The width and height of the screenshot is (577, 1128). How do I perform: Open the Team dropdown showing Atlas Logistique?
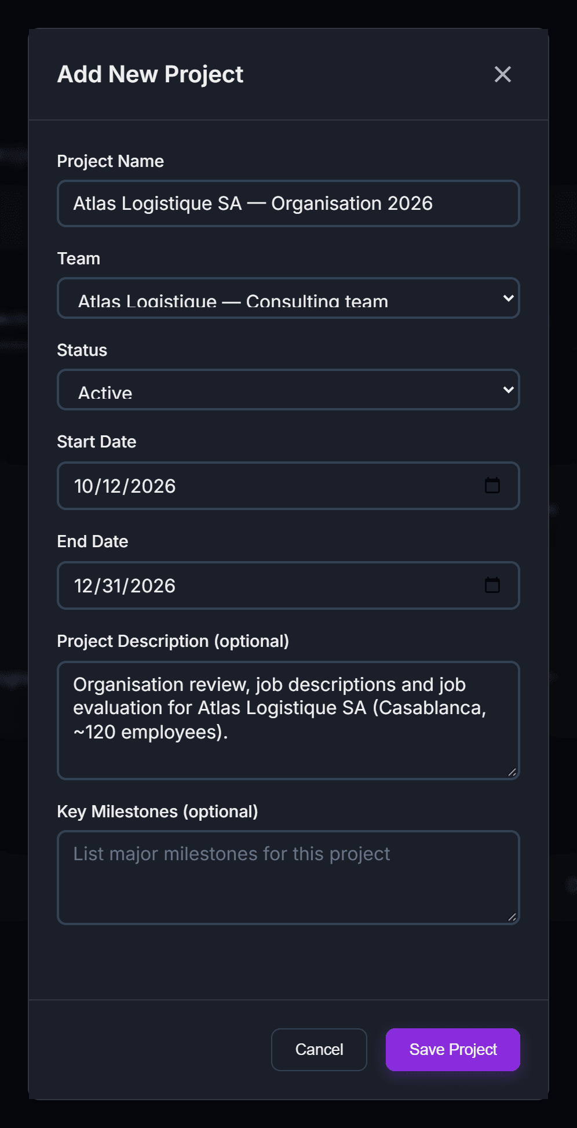pos(288,298)
